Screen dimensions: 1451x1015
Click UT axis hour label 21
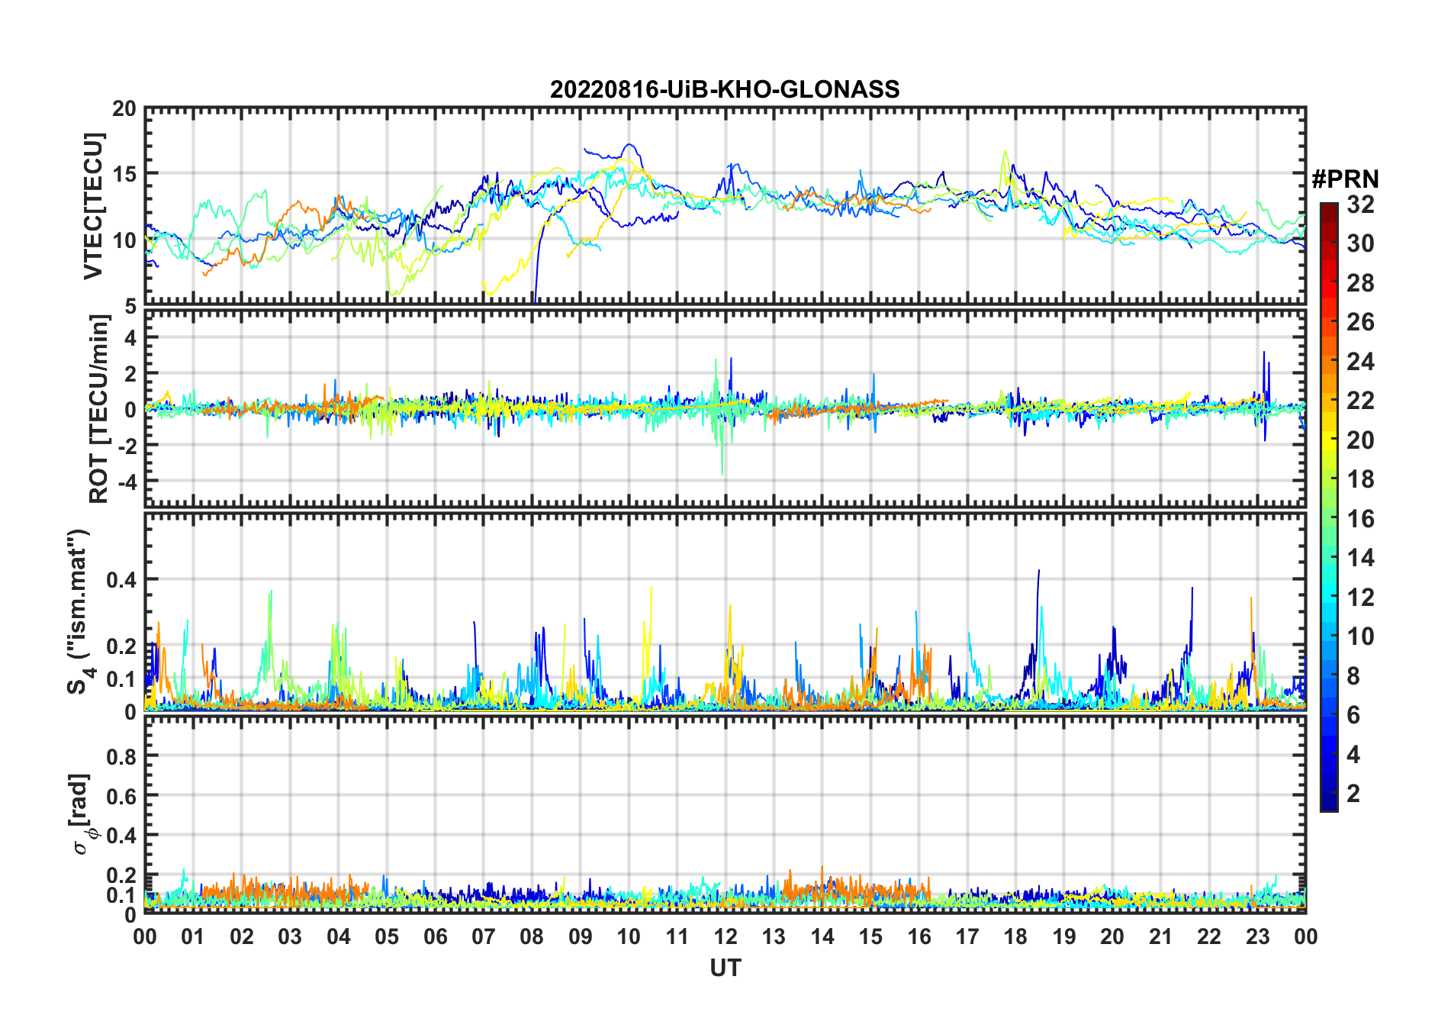pyautogui.click(x=1161, y=937)
